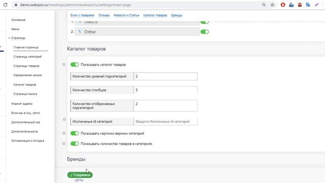325x183 pixels.
Task: Disable Показывать количество товаров в категориях switch
Action: pos(75,143)
